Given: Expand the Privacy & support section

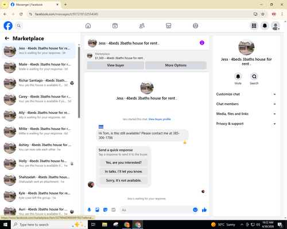Looking at the screenshot, I should pyautogui.click(x=246, y=124).
